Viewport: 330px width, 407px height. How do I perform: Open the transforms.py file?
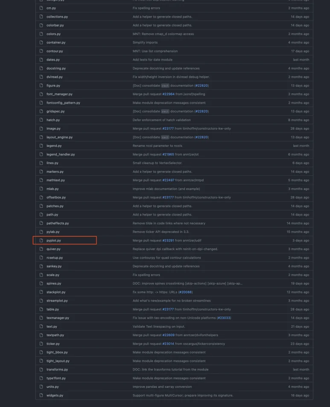pyautogui.click(x=57, y=369)
